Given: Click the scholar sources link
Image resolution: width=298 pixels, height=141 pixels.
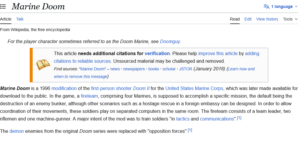Looking at the screenshot, I should click(169, 69).
